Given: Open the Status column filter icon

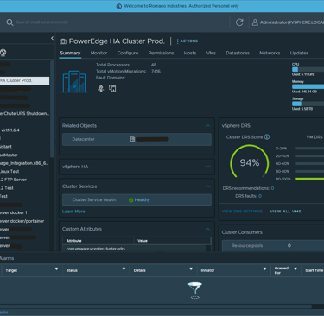Looking at the screenshot, I should (x=124, y=269).
